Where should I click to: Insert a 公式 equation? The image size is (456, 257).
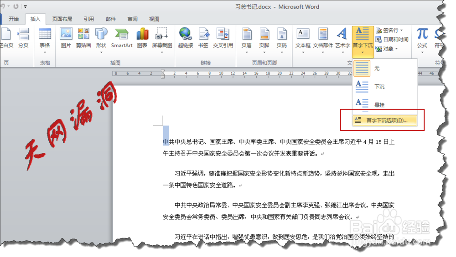(422, 40)
